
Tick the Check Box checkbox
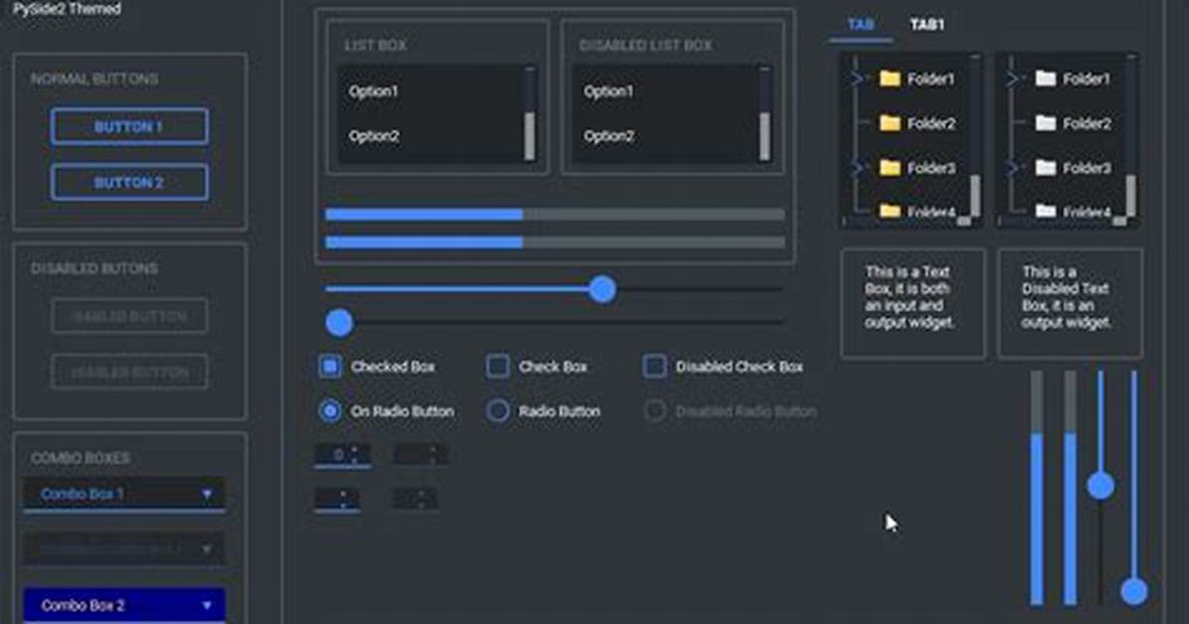point(497,367)
